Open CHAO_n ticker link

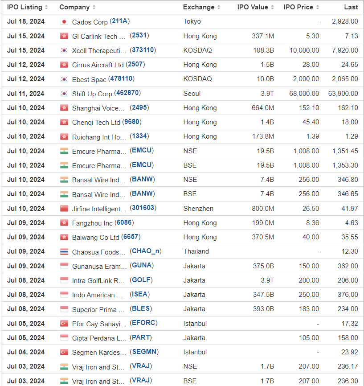point(146,251)
